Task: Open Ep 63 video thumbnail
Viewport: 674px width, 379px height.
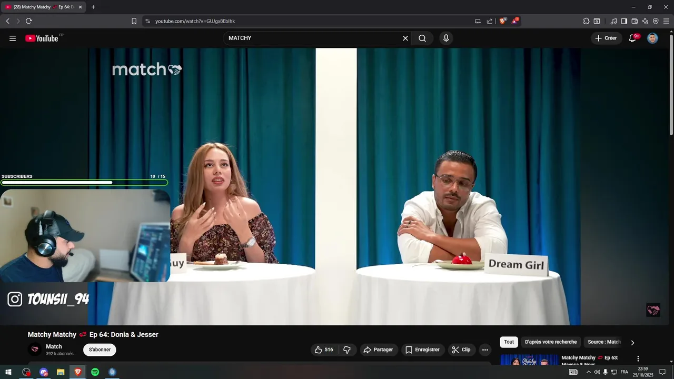Action: (x=529, y=360)
